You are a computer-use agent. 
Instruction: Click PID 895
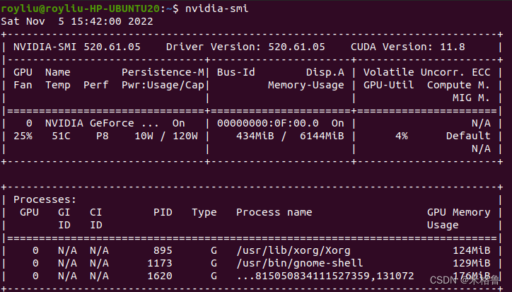click(x=163, y=250)
